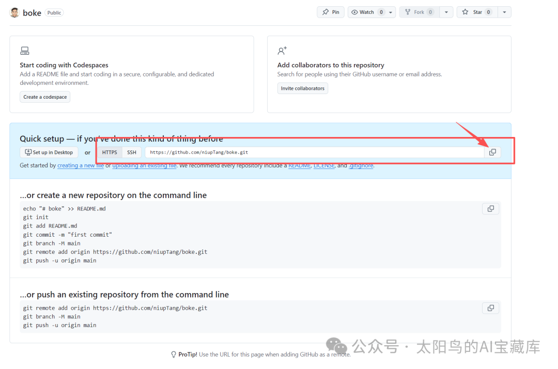Click the Fork count badge
Image resolution: width=558 pixels, height=369 pixels.
point(430,12)
